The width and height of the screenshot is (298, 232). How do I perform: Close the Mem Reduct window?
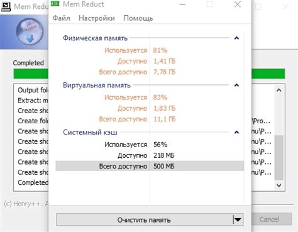238,4
